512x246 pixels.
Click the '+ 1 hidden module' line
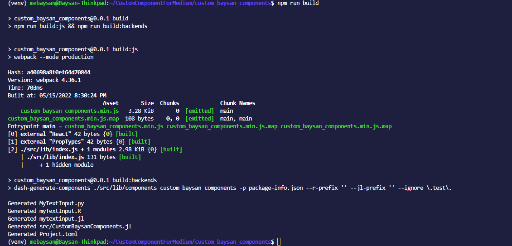click(x=67, y=165)
